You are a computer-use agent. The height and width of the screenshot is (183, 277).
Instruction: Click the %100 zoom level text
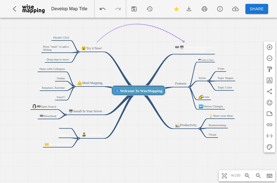[x=236, y=176]
